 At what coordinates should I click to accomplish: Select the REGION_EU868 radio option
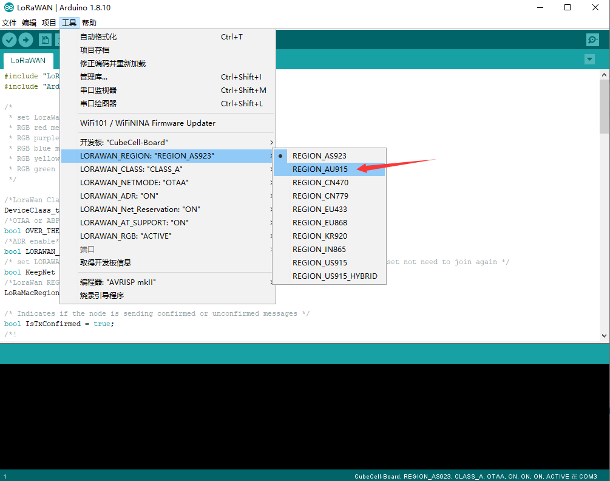329,223
